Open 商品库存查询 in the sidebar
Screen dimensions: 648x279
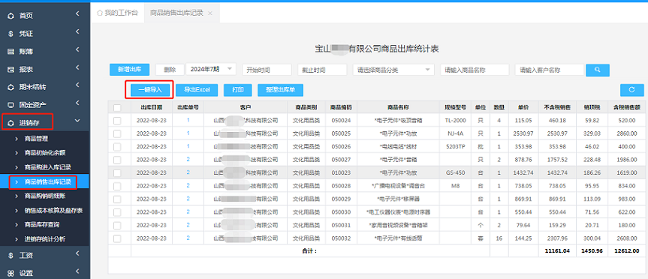click(x=42, y=225)
